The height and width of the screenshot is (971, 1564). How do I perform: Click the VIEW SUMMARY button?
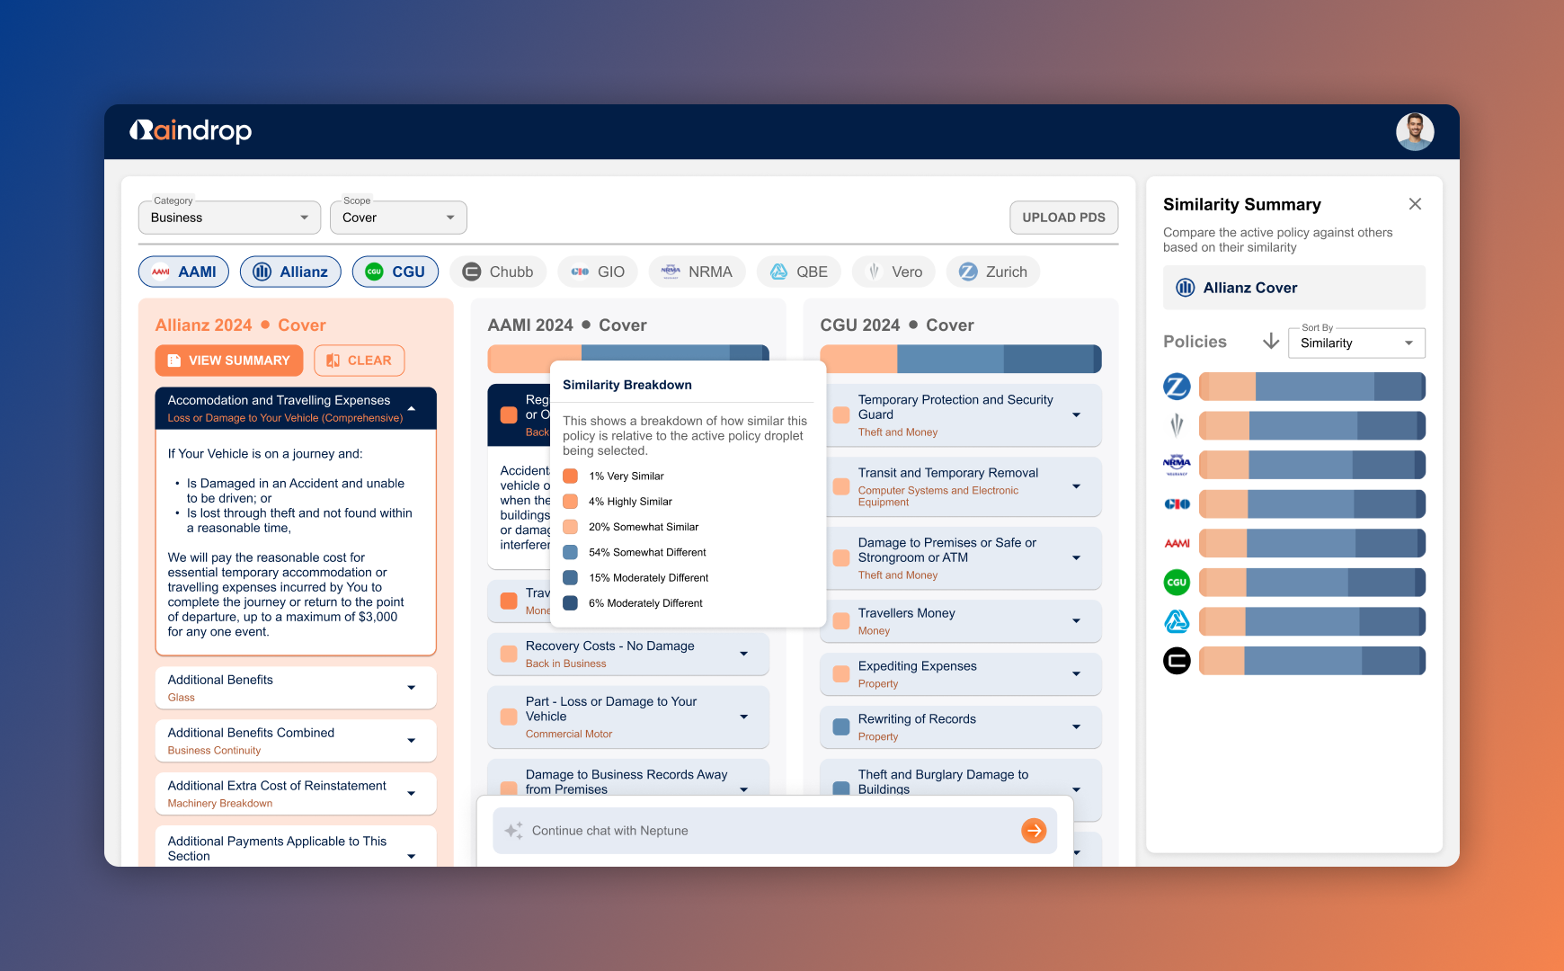click(229, 361)
